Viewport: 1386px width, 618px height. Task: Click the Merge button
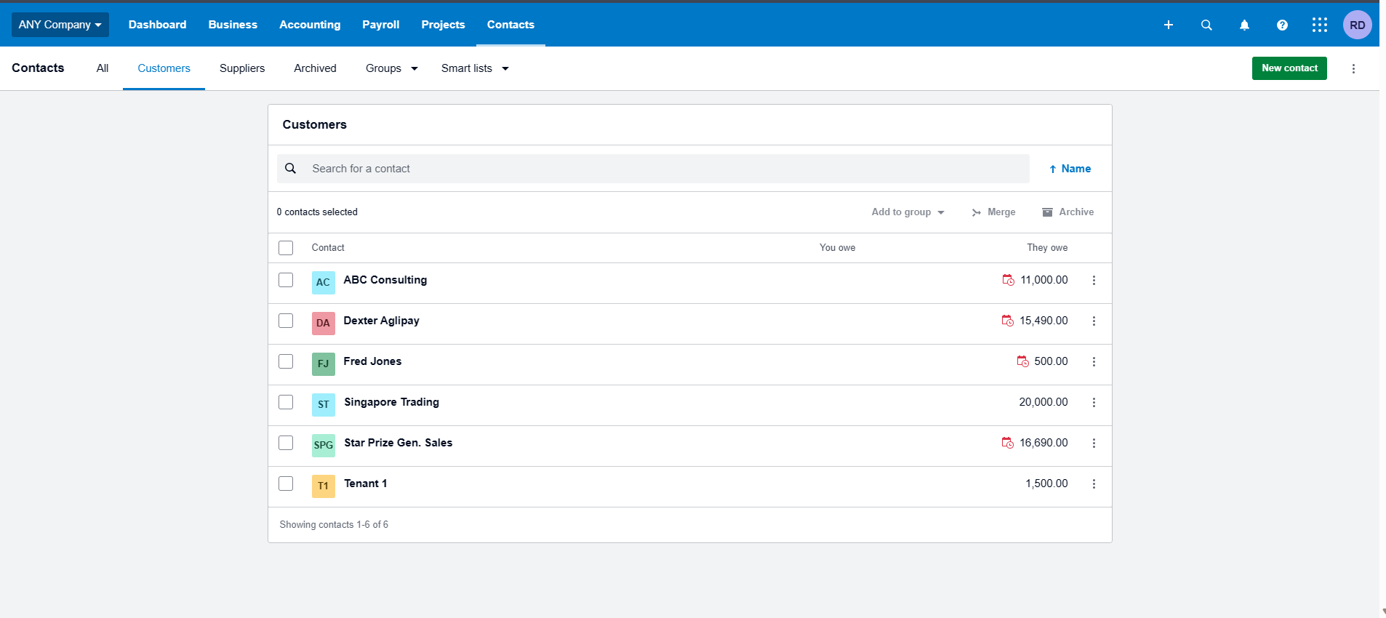[993, 212]
